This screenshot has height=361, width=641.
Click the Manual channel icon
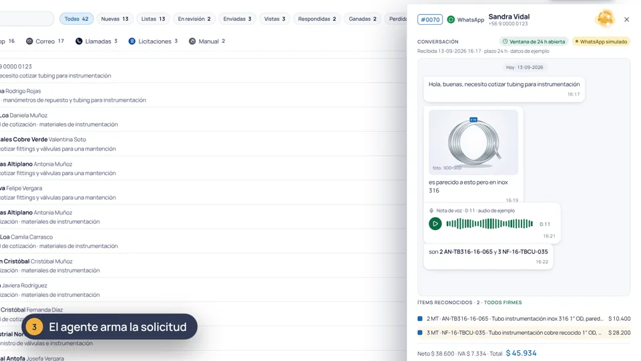click(192, 41)
